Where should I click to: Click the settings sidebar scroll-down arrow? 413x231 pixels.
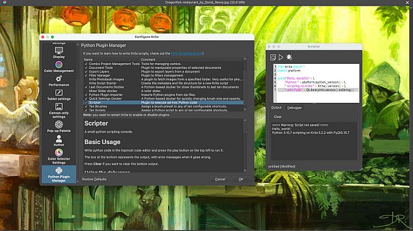pyautogui.click(x=78, y=181)
